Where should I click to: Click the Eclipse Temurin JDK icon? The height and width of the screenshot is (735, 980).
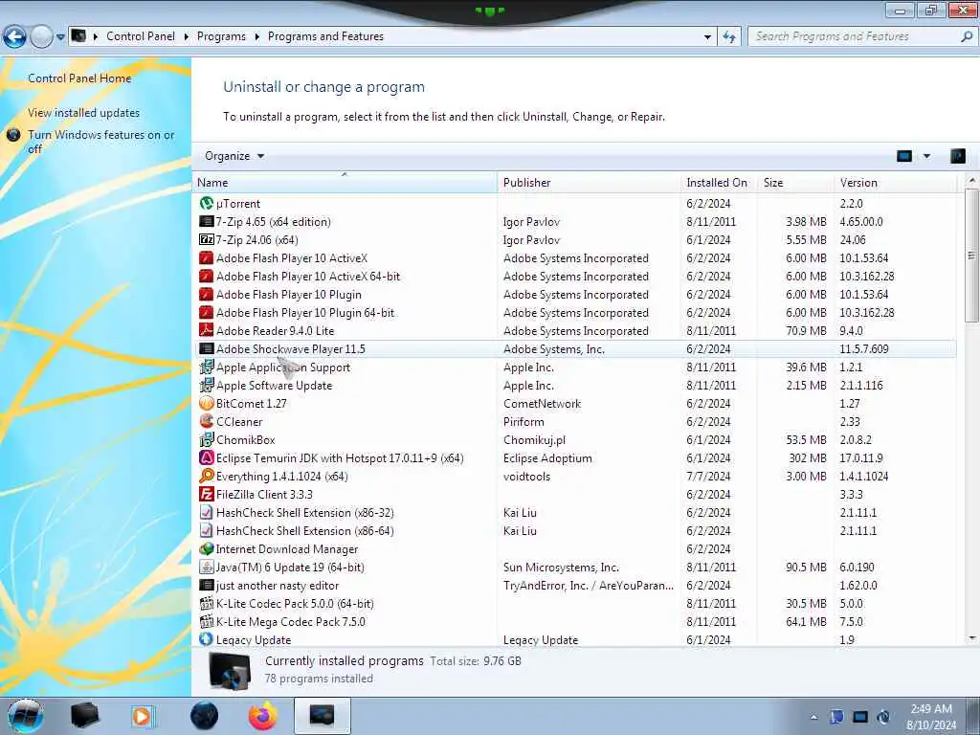point(207,457)
